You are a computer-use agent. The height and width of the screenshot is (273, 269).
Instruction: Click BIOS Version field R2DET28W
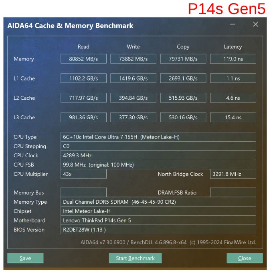158,229
